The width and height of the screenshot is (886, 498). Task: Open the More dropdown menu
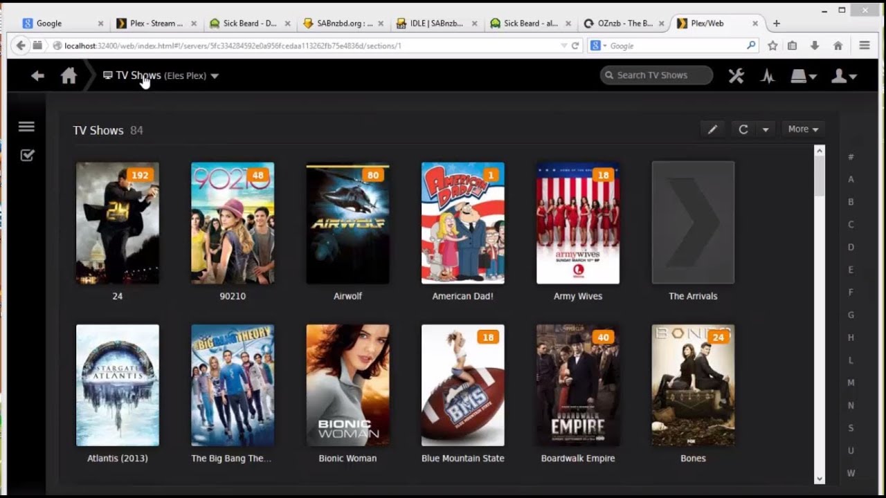(x=803, y=129)
